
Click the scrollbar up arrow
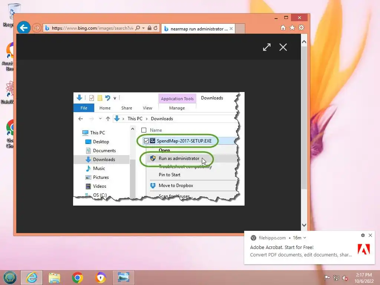(x=304, y=42)
